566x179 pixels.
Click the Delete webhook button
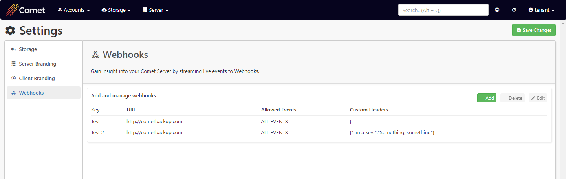point(512,98)
